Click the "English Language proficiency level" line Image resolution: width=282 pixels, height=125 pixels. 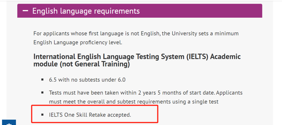click(x=78, y=42)
